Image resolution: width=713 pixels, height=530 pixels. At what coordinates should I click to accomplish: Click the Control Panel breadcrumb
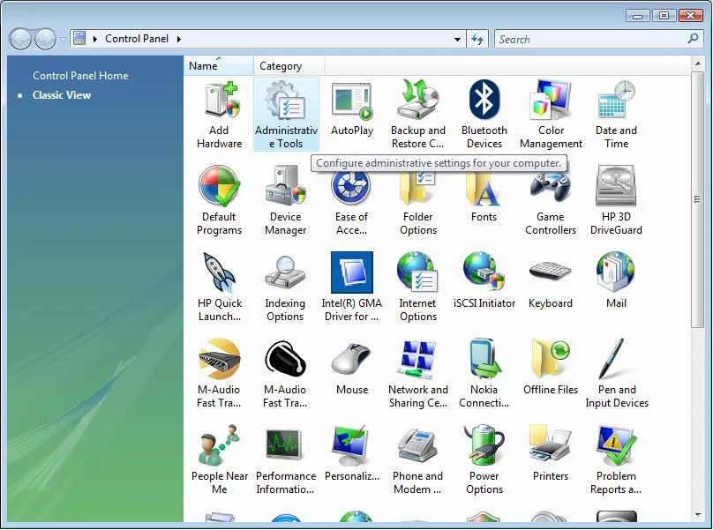point(137,39)
